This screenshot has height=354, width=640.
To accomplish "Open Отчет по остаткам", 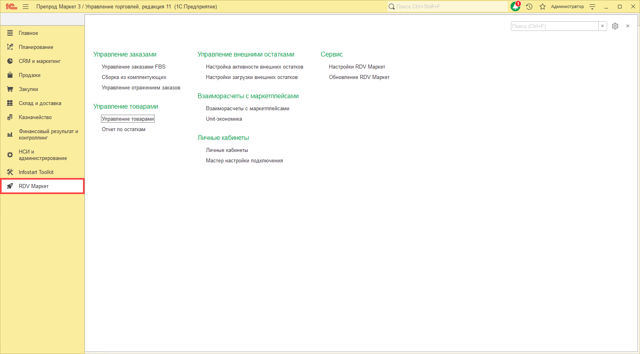I will click(123, 129).
